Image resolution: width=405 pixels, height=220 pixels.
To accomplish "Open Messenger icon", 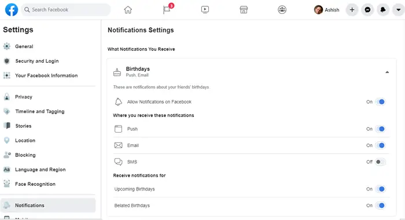I will tap(367, 10).
